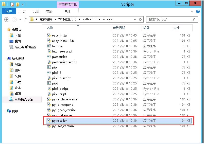204x144 pixels.
Task: Open the Quick Access Toolbar customize dropdown
Action: tap(22, 4)
